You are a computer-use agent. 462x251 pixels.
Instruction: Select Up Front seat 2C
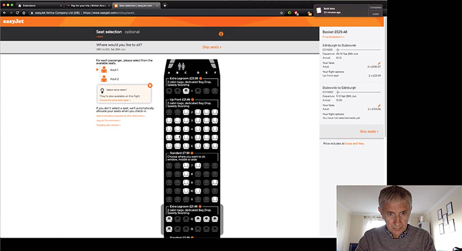tap(186, 112)
